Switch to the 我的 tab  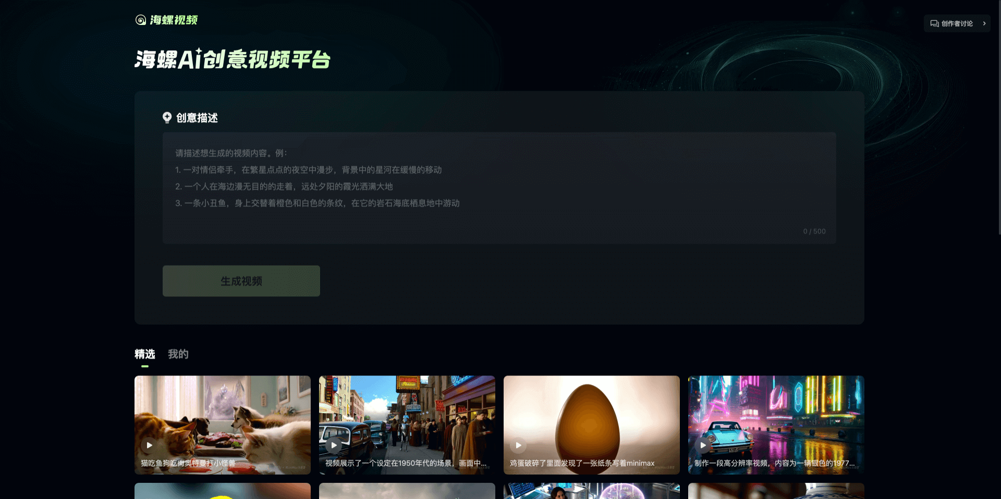click(178, 354)
